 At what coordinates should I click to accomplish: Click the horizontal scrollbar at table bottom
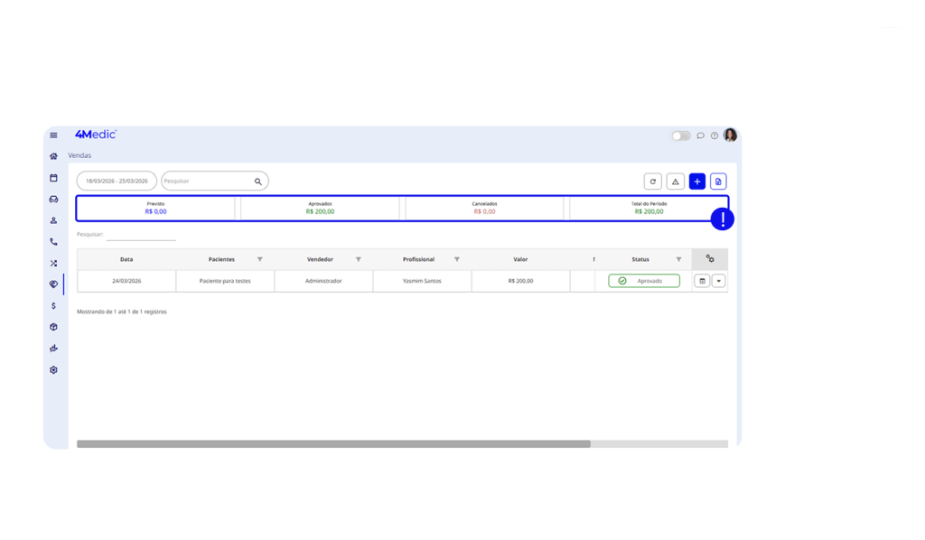click(x=333, y=444)
